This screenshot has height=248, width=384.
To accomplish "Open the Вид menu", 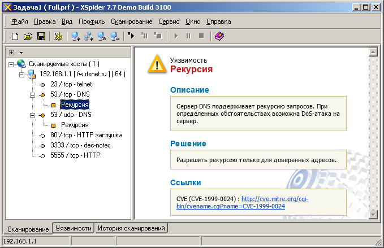I will [67, 21].
